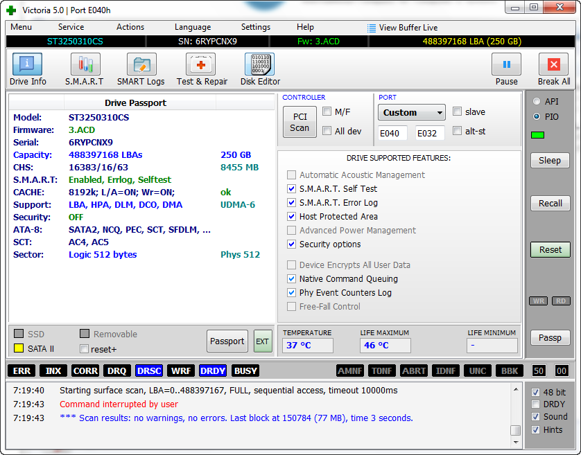This screenshot has height=455, width=581.
Task: Click the IDNF error indicator
Action: 446,371
